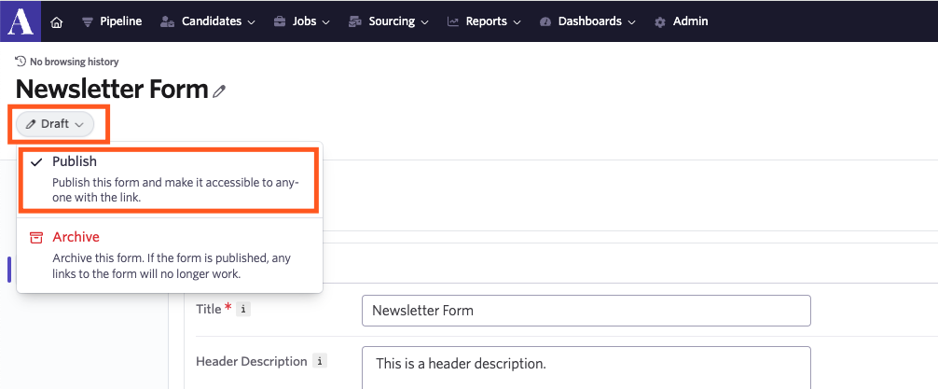Viewport: 938px width, 389px height.
Task: Click the red Archive box icon
Action: [x=36, y=238]
